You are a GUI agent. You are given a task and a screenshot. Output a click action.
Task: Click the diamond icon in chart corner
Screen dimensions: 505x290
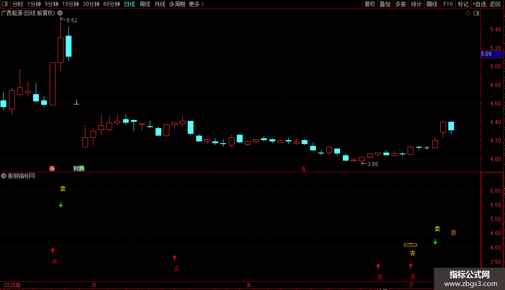pos(468,13)
